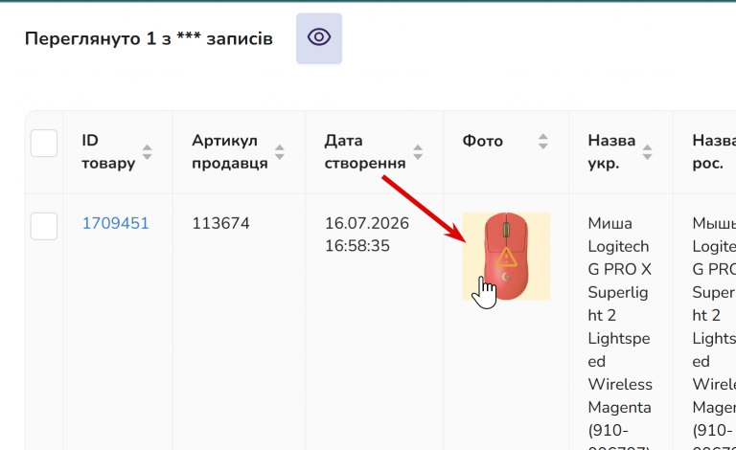The width and height of the screenshot is (736, 450).
Task: Click the Назва укр. header label
Action: click(611, 152)
